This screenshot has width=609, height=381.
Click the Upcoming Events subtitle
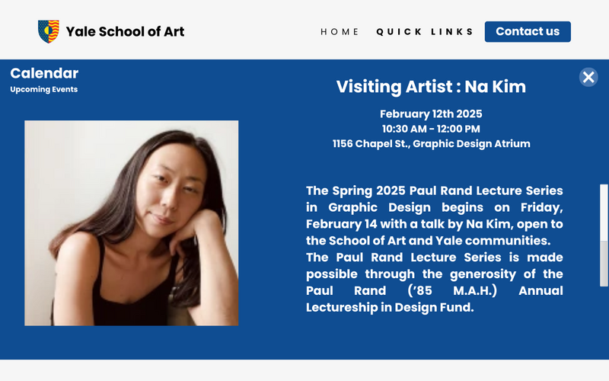43,89
